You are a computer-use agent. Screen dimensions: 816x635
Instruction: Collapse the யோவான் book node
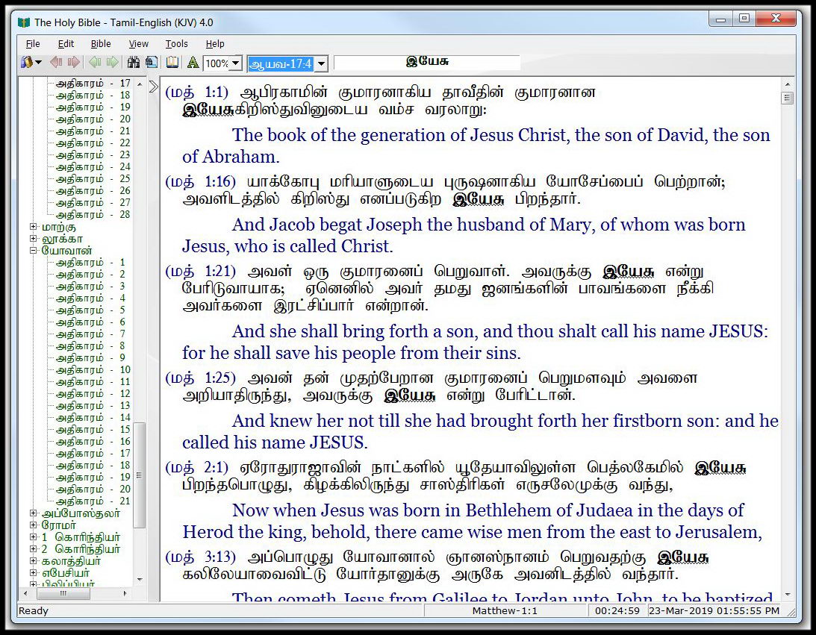click(x=34, y=251)
